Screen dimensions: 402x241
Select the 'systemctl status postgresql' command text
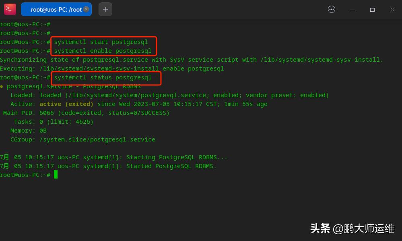(x=103, y=77)
